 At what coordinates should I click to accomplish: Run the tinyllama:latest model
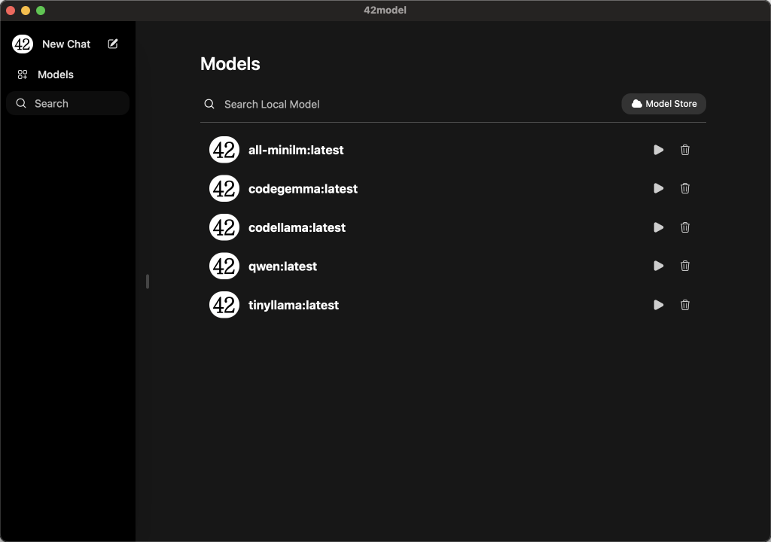pyautogui.click(x=659, y=305)
